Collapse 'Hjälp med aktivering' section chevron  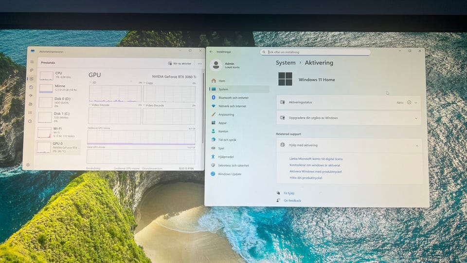tap(417, 146)
